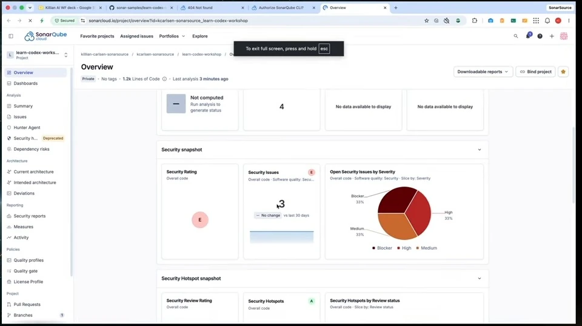Open learn-codex-workshop breadcrumb
Screen dimensions: 582x326
coord(201,54)
